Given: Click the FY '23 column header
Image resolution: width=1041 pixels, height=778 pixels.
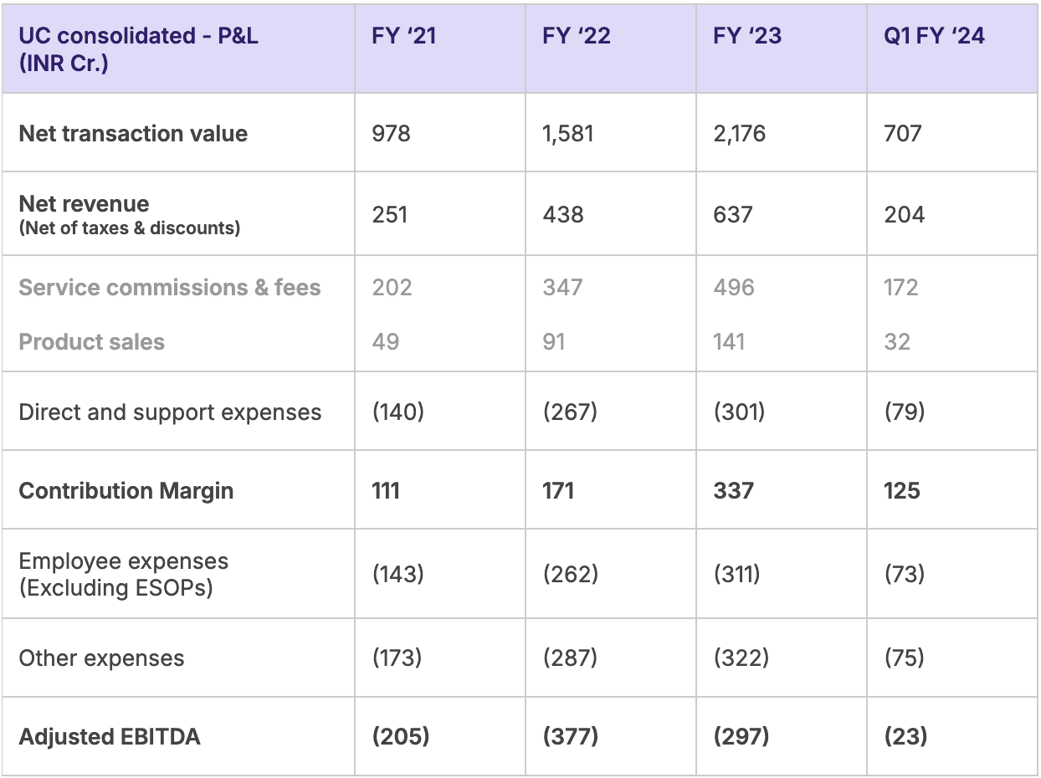Looking at the screenshot, I should (x=747, y=36).
